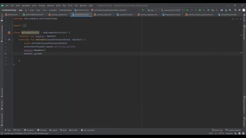Open the Build menu
Screen dimensions: 246x138
(58, 5)
